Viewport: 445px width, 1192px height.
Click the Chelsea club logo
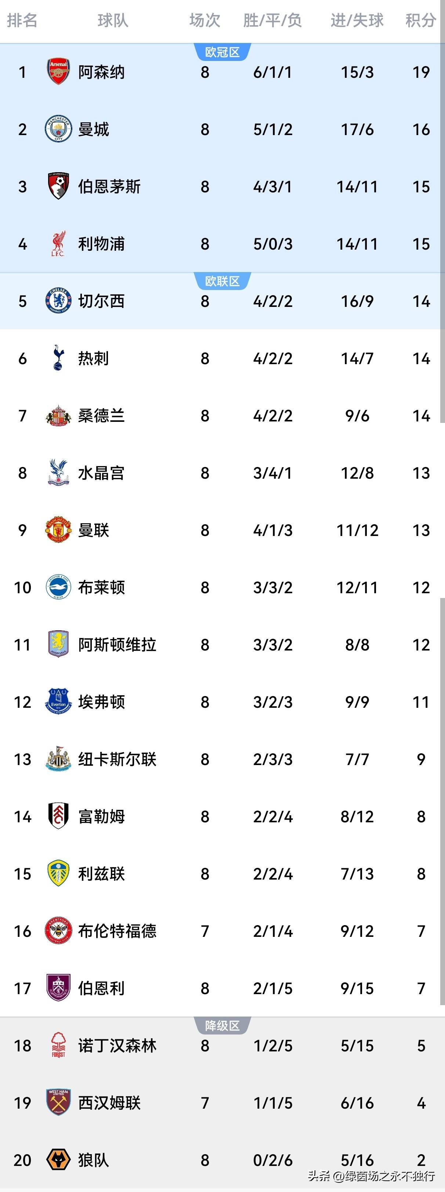coord(58,301)
